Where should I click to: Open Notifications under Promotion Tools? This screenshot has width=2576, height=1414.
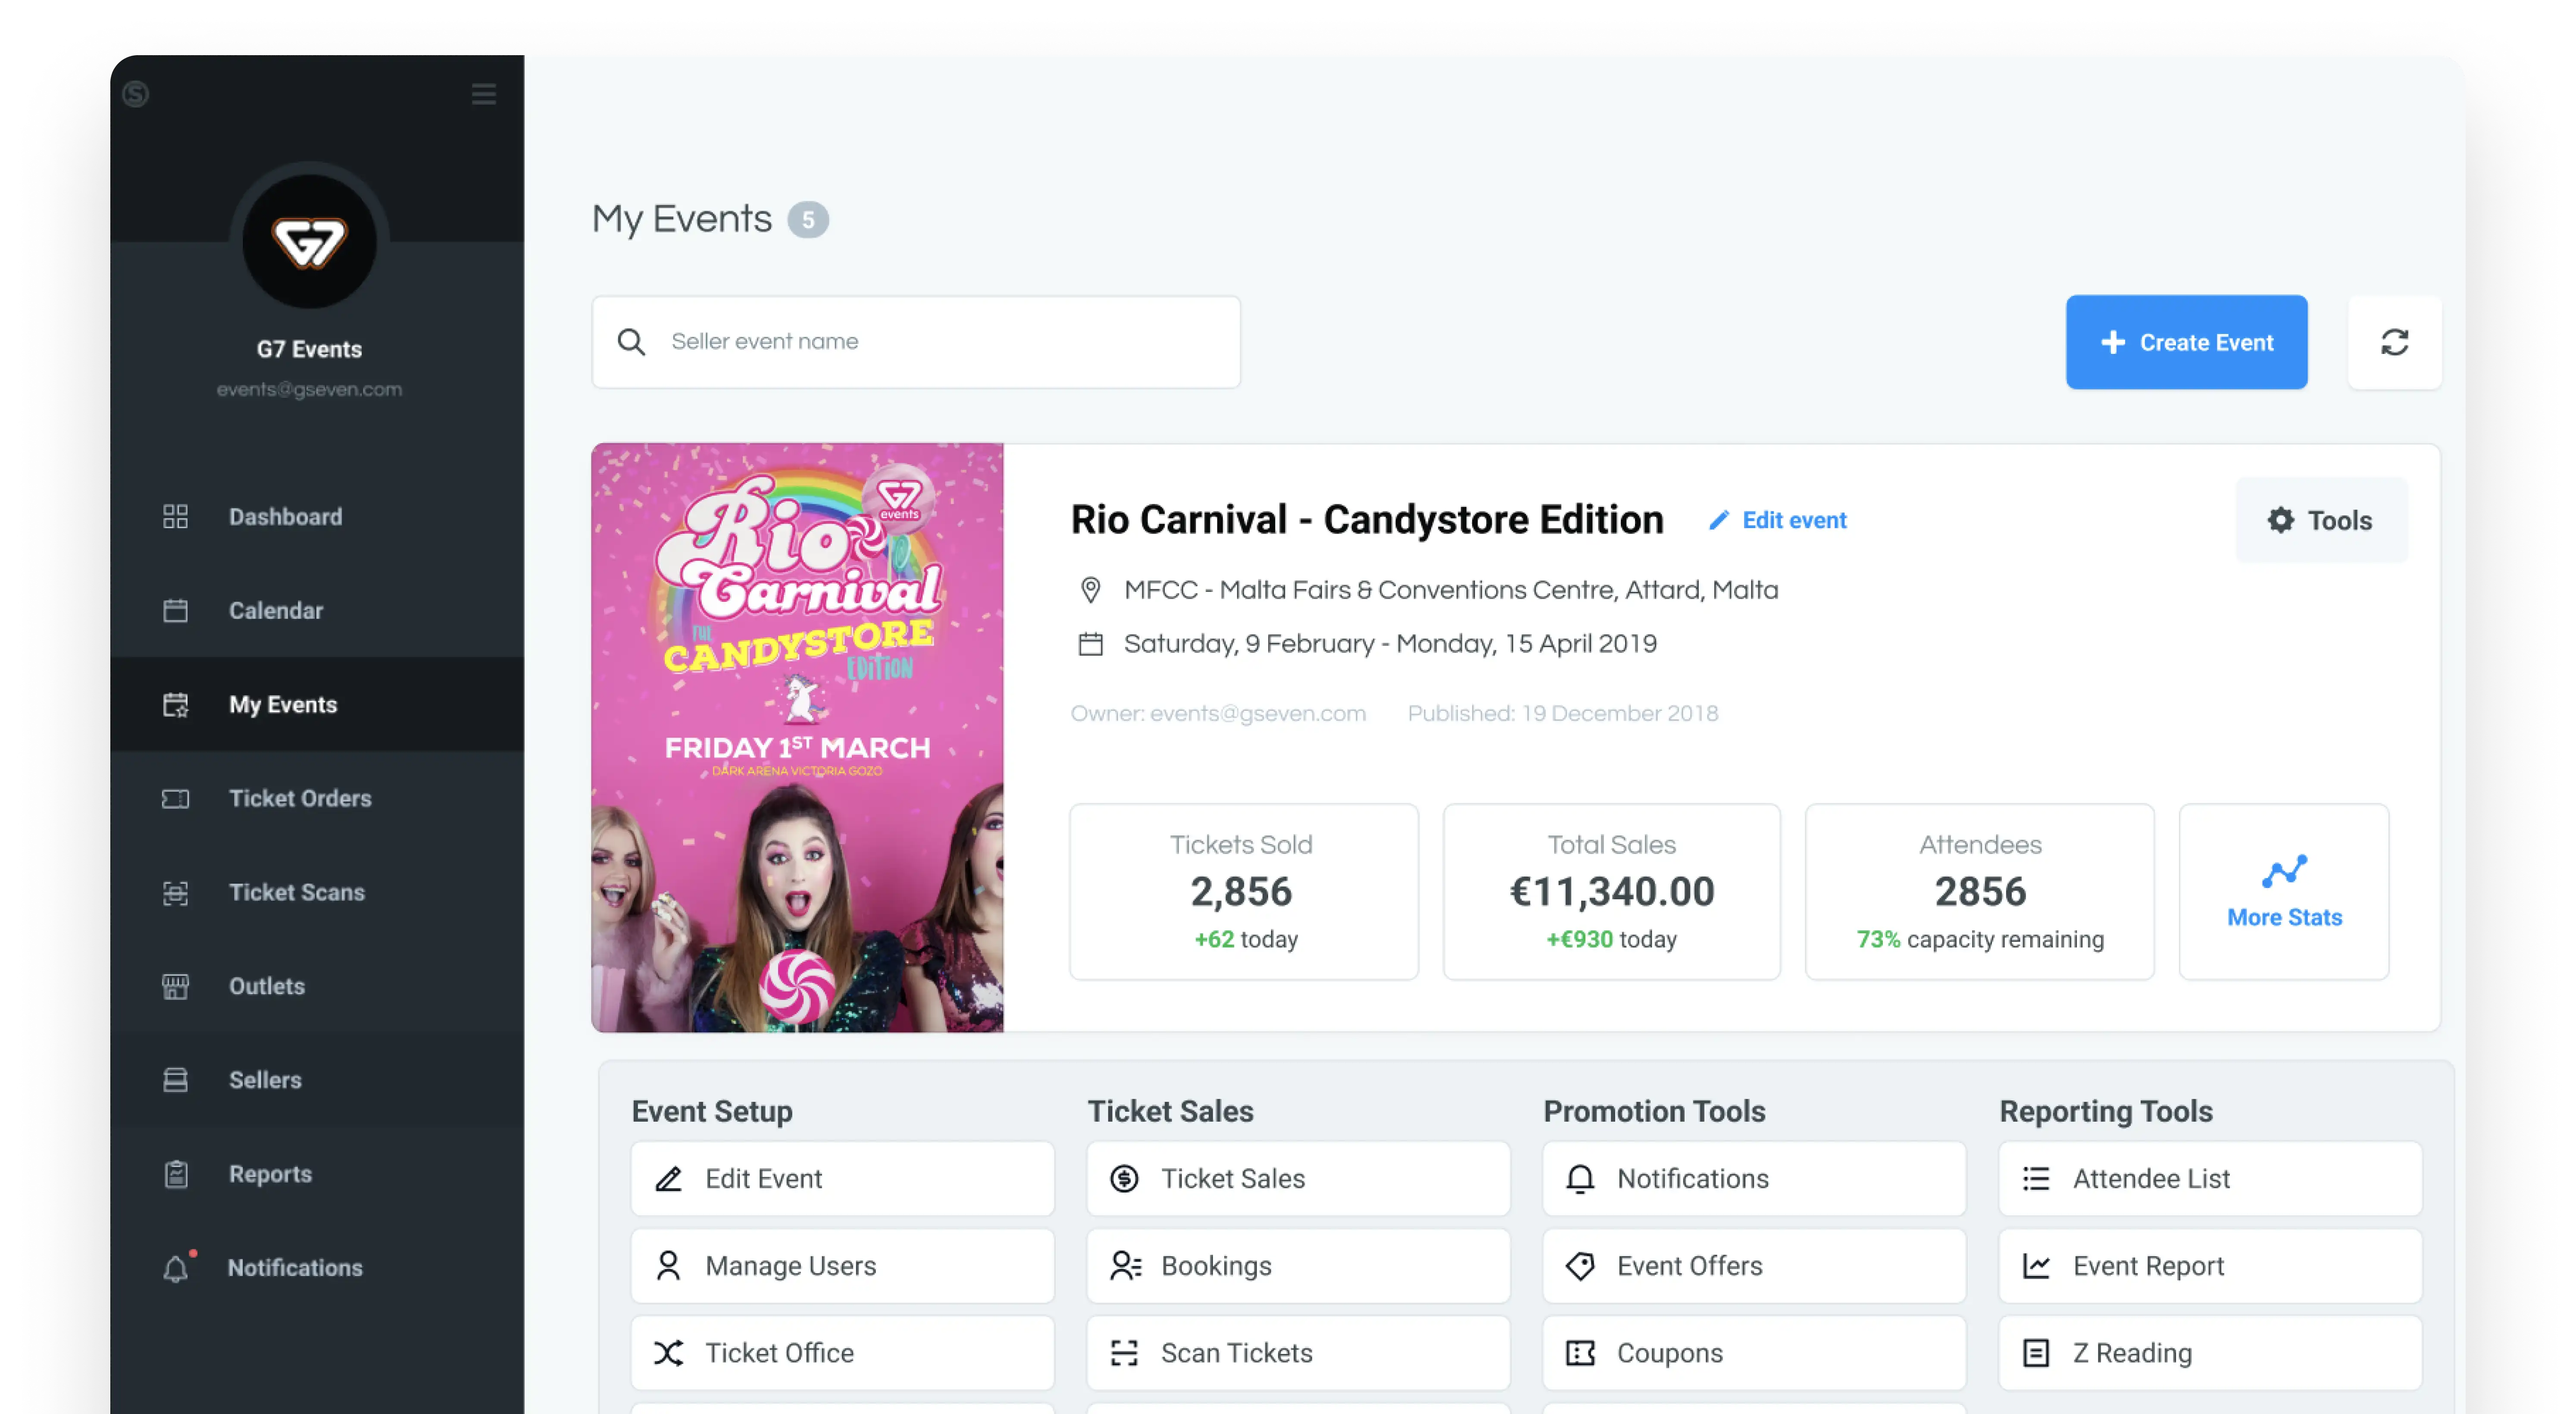(x=1755, y=1179)
